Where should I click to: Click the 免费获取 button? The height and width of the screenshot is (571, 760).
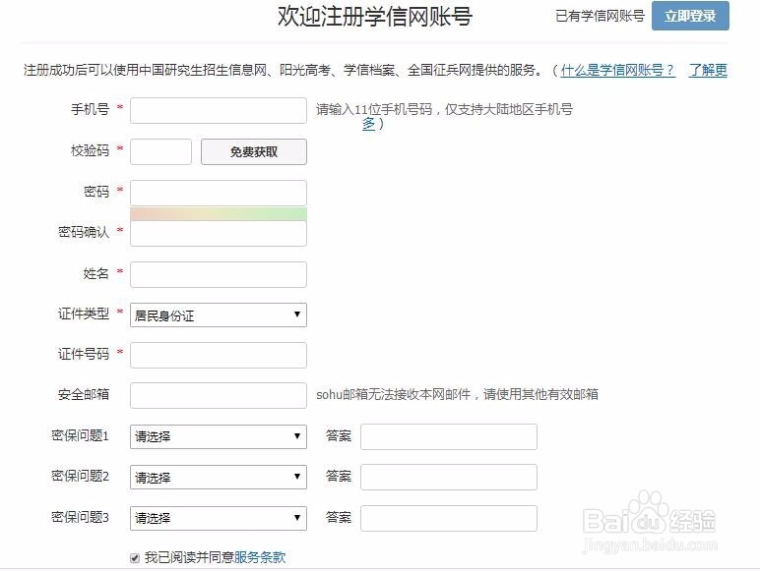coord(254,152)
